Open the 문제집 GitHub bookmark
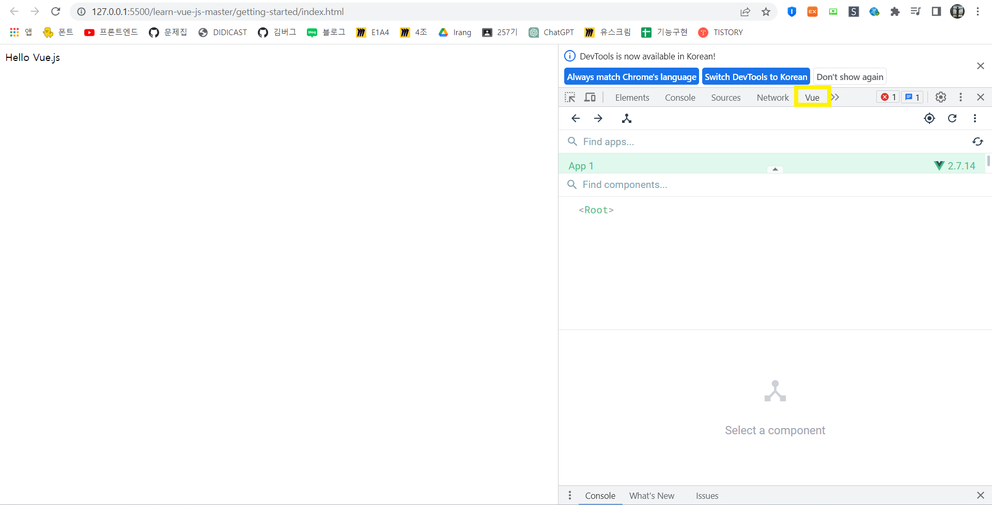This screenshot has height=505, width=992. (168, 32)
